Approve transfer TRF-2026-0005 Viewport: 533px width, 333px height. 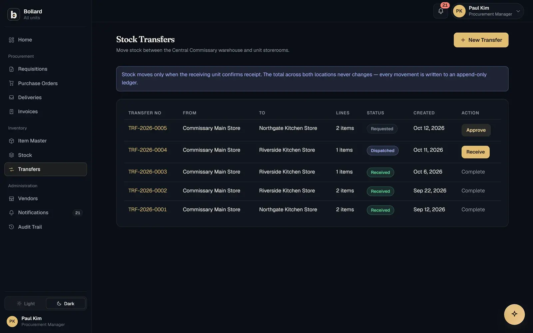click(x=476, y=130)
